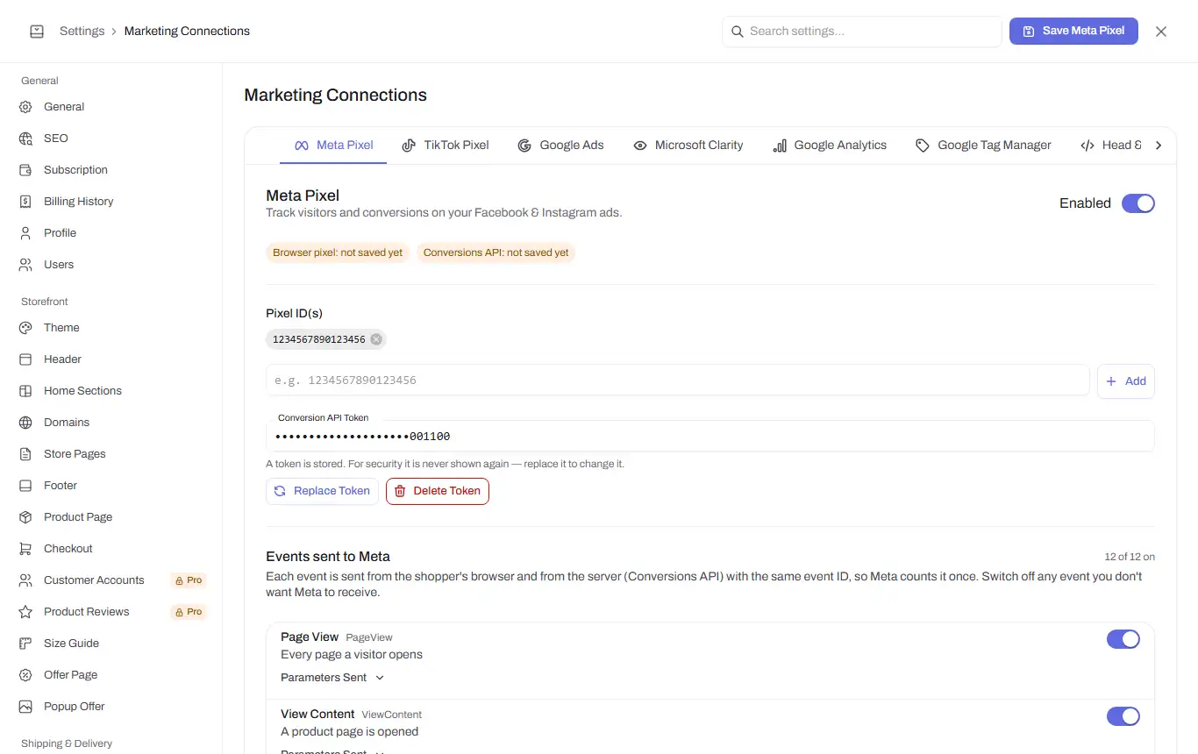Image resolution: width=1198 pixels, height=754 pixels.
Task: Click the Product Page box icon
Action: click(x=25, y=517)
